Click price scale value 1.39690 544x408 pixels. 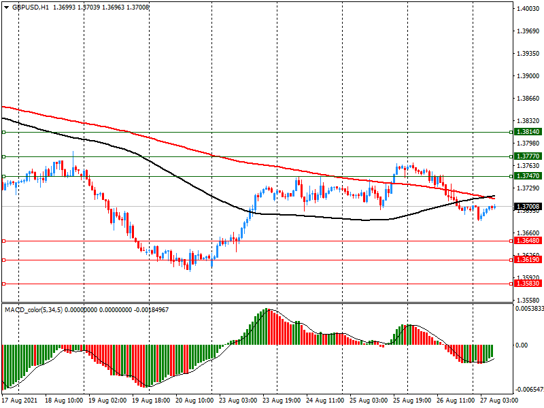coord(528,31)
